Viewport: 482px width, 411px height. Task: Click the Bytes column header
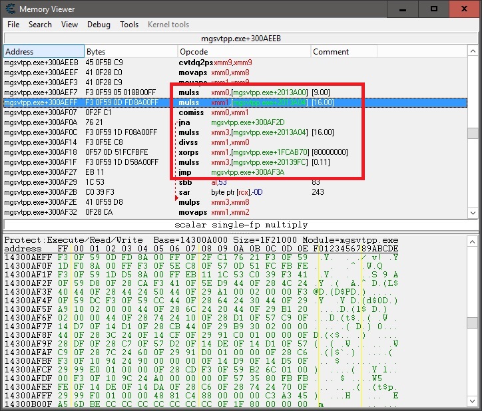click(x=131, y=51)
